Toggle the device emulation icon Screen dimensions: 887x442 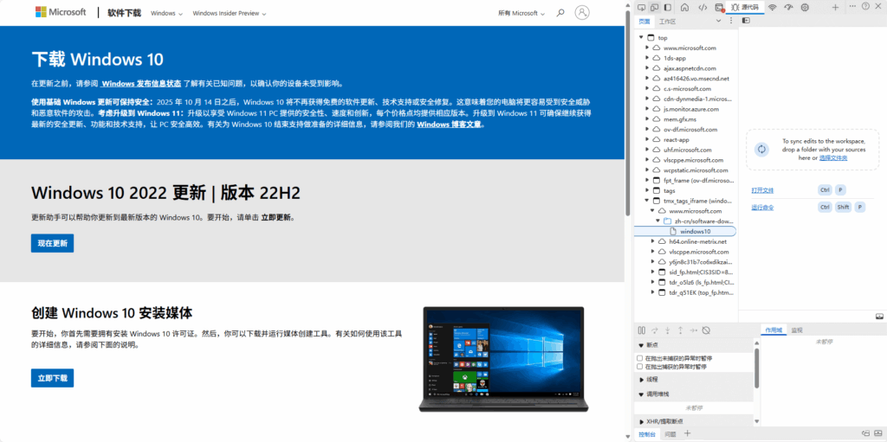(x=655, y=7)
